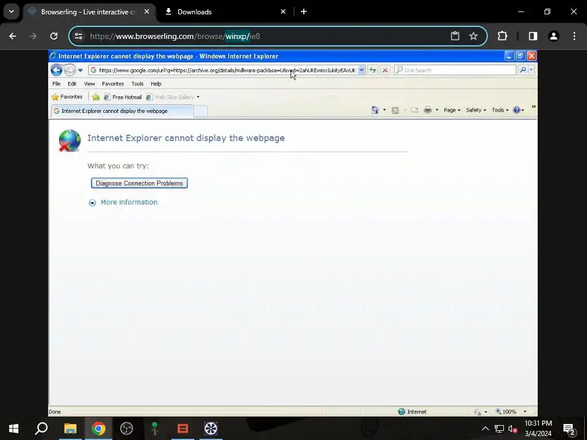Open the Favorites menu
Image resolution: width=587 pixels, height=440 pixels.
(x=113, y=84)
